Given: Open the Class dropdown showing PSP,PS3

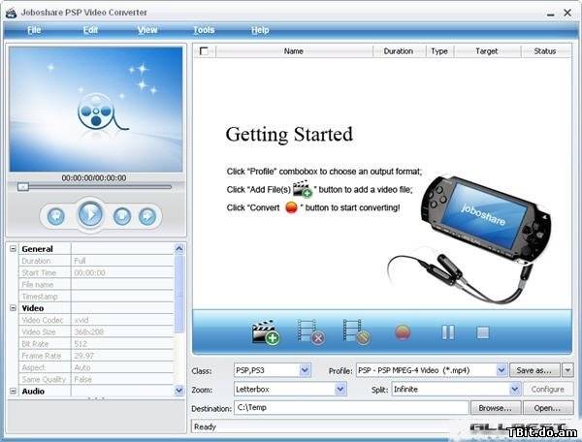Looking at the screenshot, I should point(305,370).
